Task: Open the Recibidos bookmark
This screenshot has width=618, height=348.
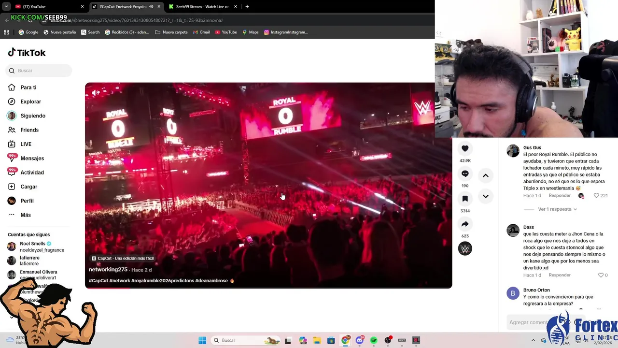Action: pyautogui.click(x=126, y=32)
